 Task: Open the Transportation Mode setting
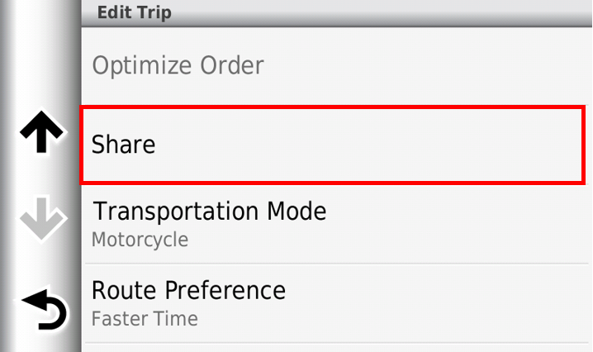[337, 224]
